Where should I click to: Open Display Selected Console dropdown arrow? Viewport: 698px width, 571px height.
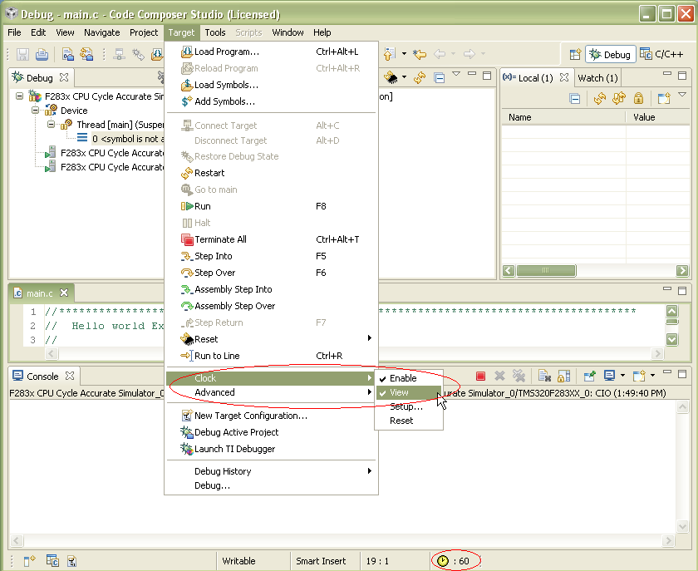click(x=622, y=376)
